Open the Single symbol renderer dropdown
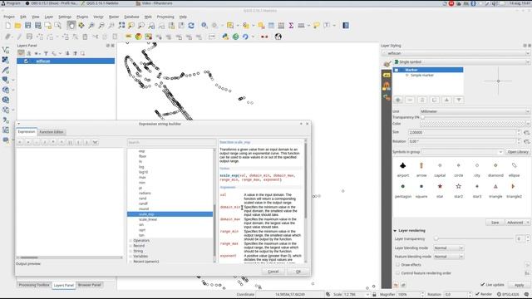532x299 pixels. click(x=461, y=62)
